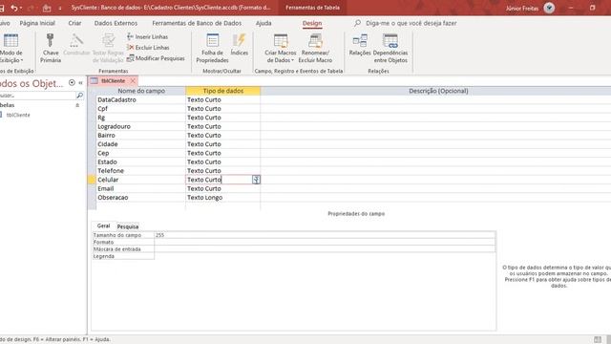
Task: Click the Ferramentas de Tabela contextual tab
Action: tap(312, 8)
